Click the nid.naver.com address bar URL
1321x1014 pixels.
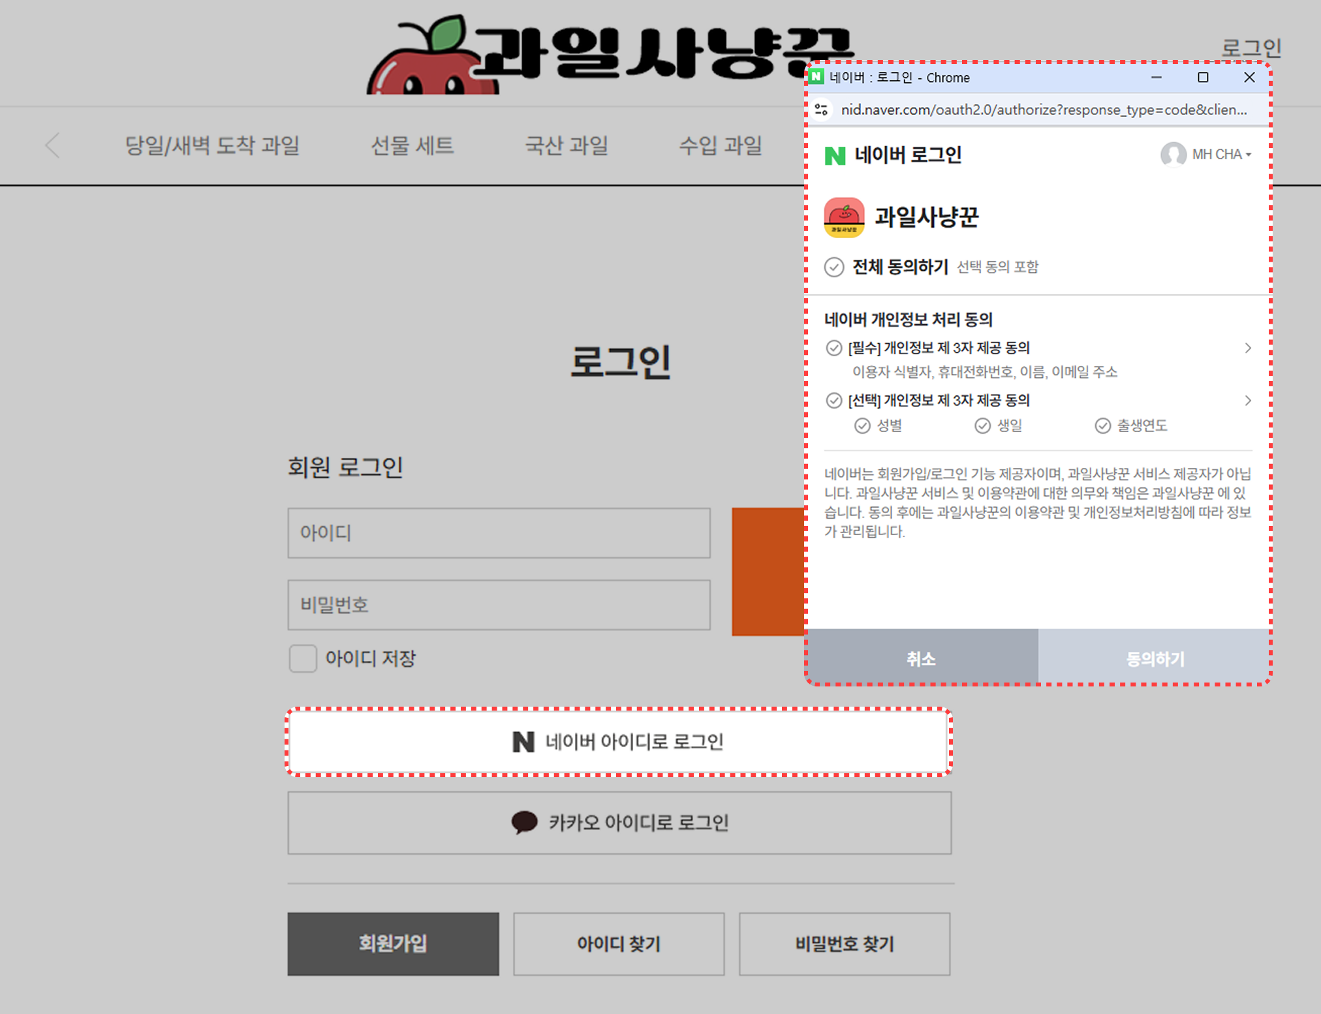(x=1044, y=110)
